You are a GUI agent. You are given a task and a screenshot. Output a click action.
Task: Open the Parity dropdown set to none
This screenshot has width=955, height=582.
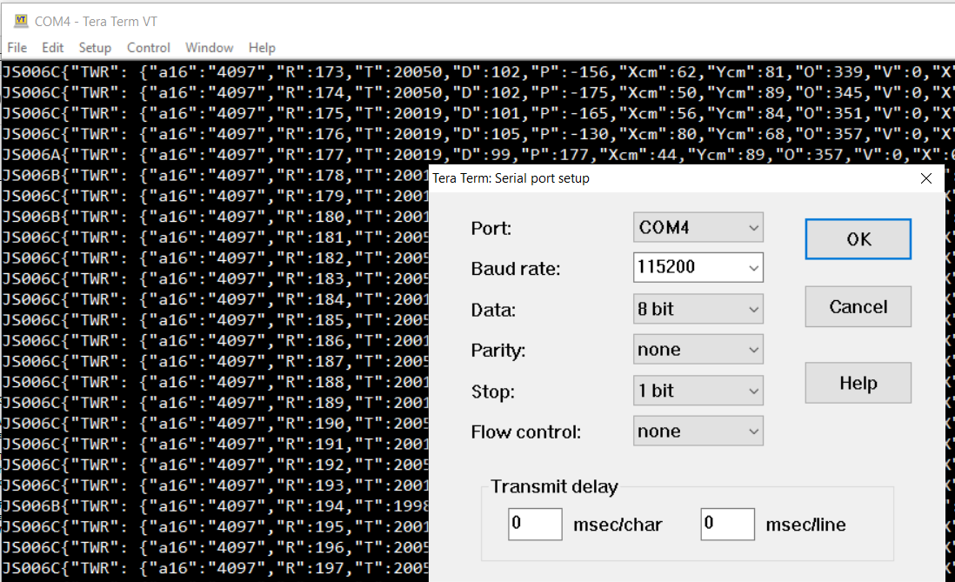[697, 349]
